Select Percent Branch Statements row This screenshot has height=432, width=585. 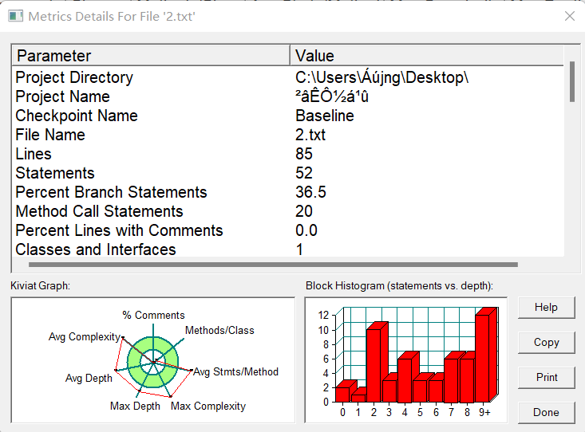click(x=288, y=192)
